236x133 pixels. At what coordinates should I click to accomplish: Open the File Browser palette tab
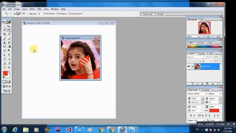tap(147, 14)
